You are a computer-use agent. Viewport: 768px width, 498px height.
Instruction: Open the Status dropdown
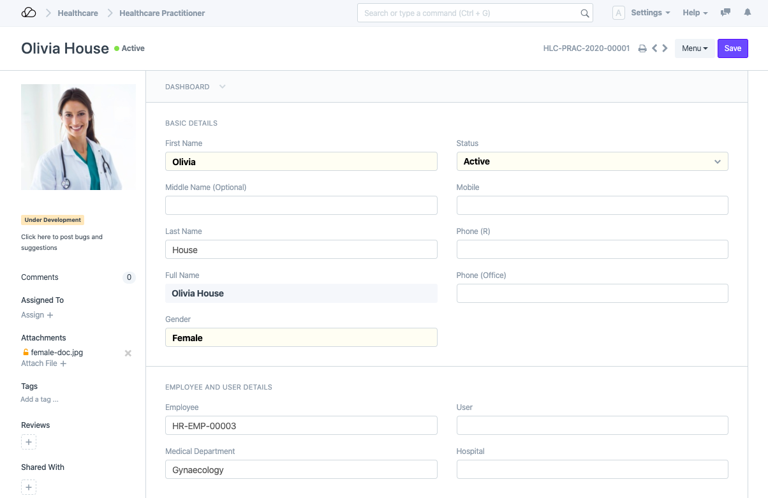[592, 161]
